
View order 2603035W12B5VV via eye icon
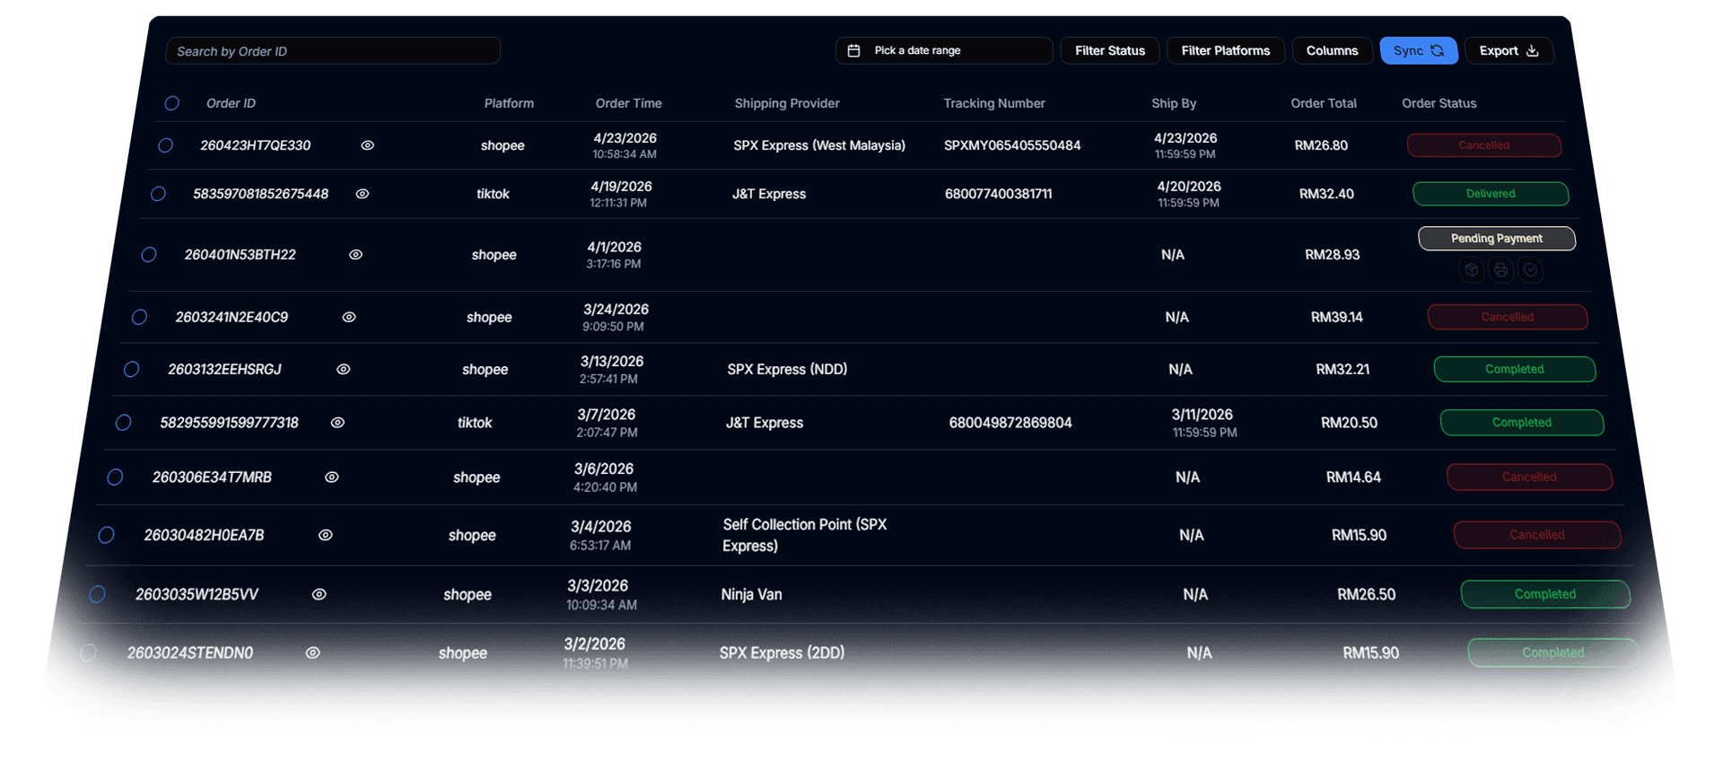click(319, 594)
